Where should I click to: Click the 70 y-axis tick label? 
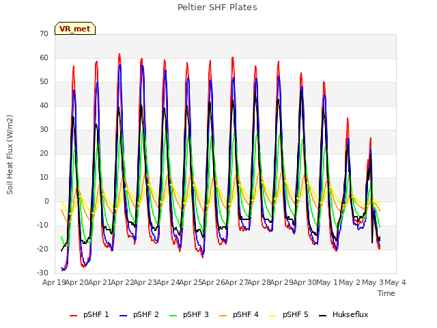click(44, 33)
